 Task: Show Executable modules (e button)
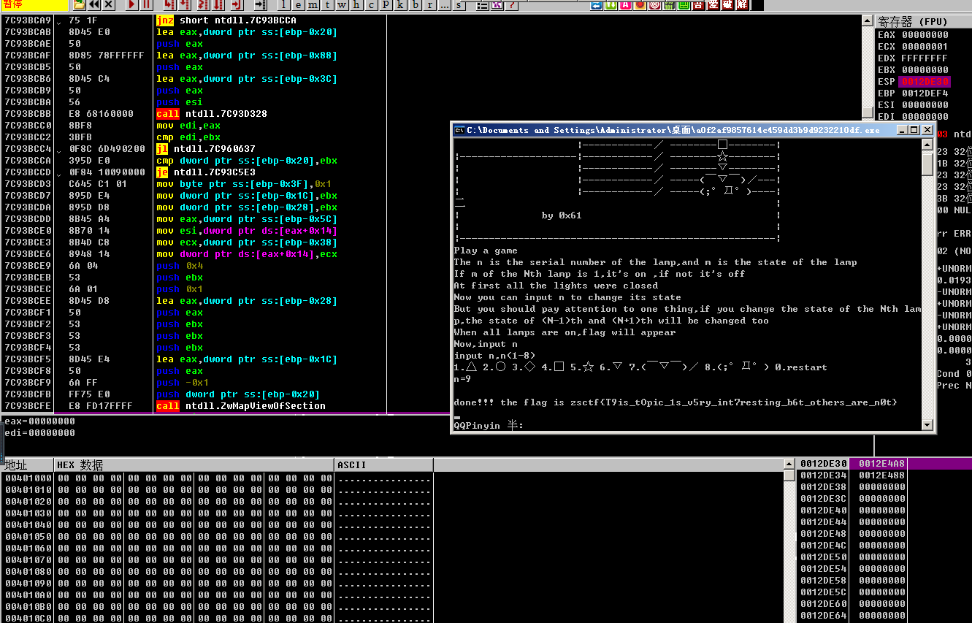click(298, 5)
